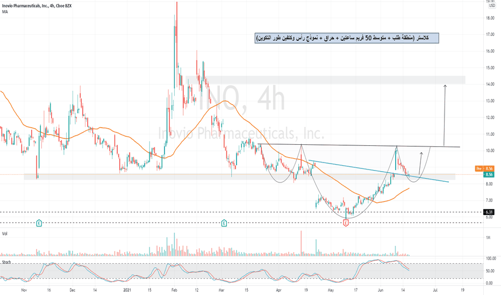Image resolution: width=501 pixels, height=295 pixels.
Task: Click the green 8.56 last price tag
Action: click(x=489, y=174)
